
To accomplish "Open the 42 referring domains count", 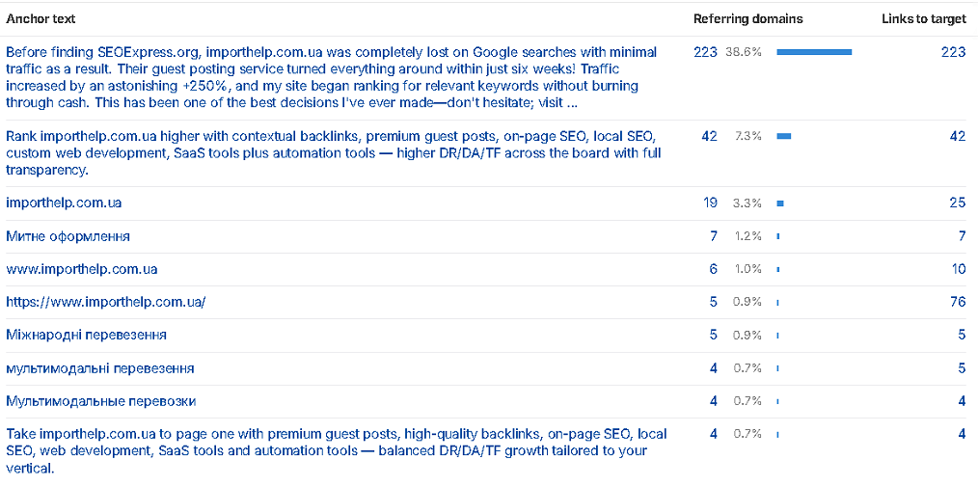I will pyautogui.click(x=709, y=136).
